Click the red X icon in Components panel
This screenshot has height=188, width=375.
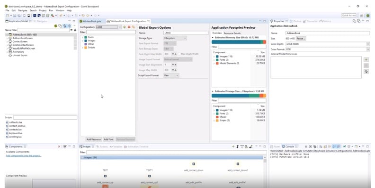pos(59,147)
